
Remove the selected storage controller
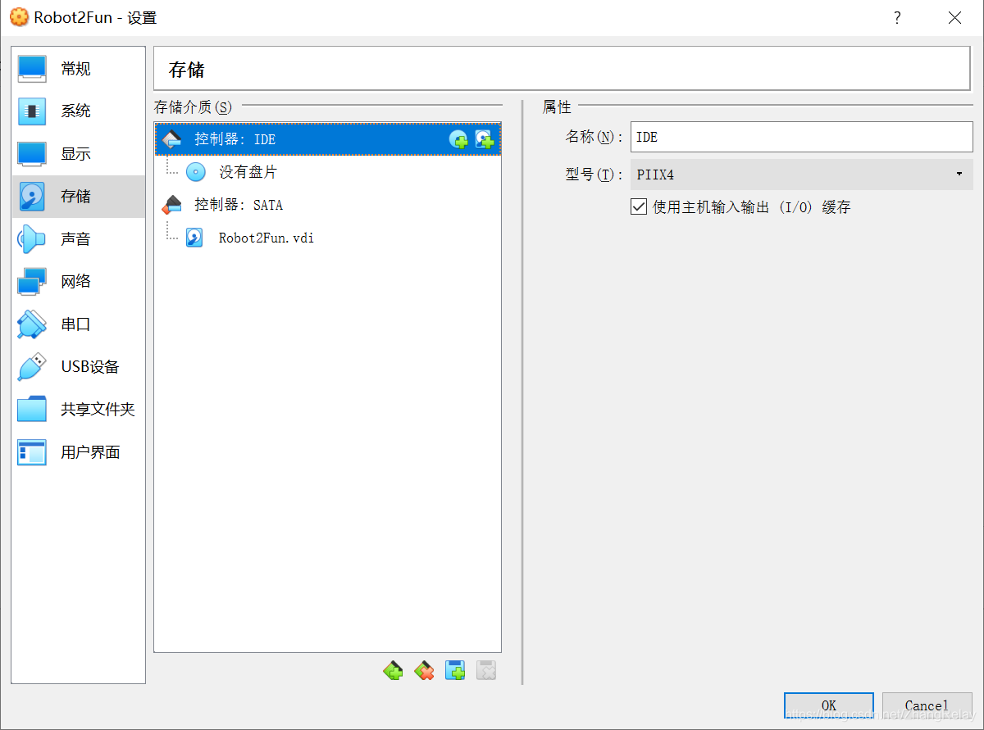pos(424,671)
